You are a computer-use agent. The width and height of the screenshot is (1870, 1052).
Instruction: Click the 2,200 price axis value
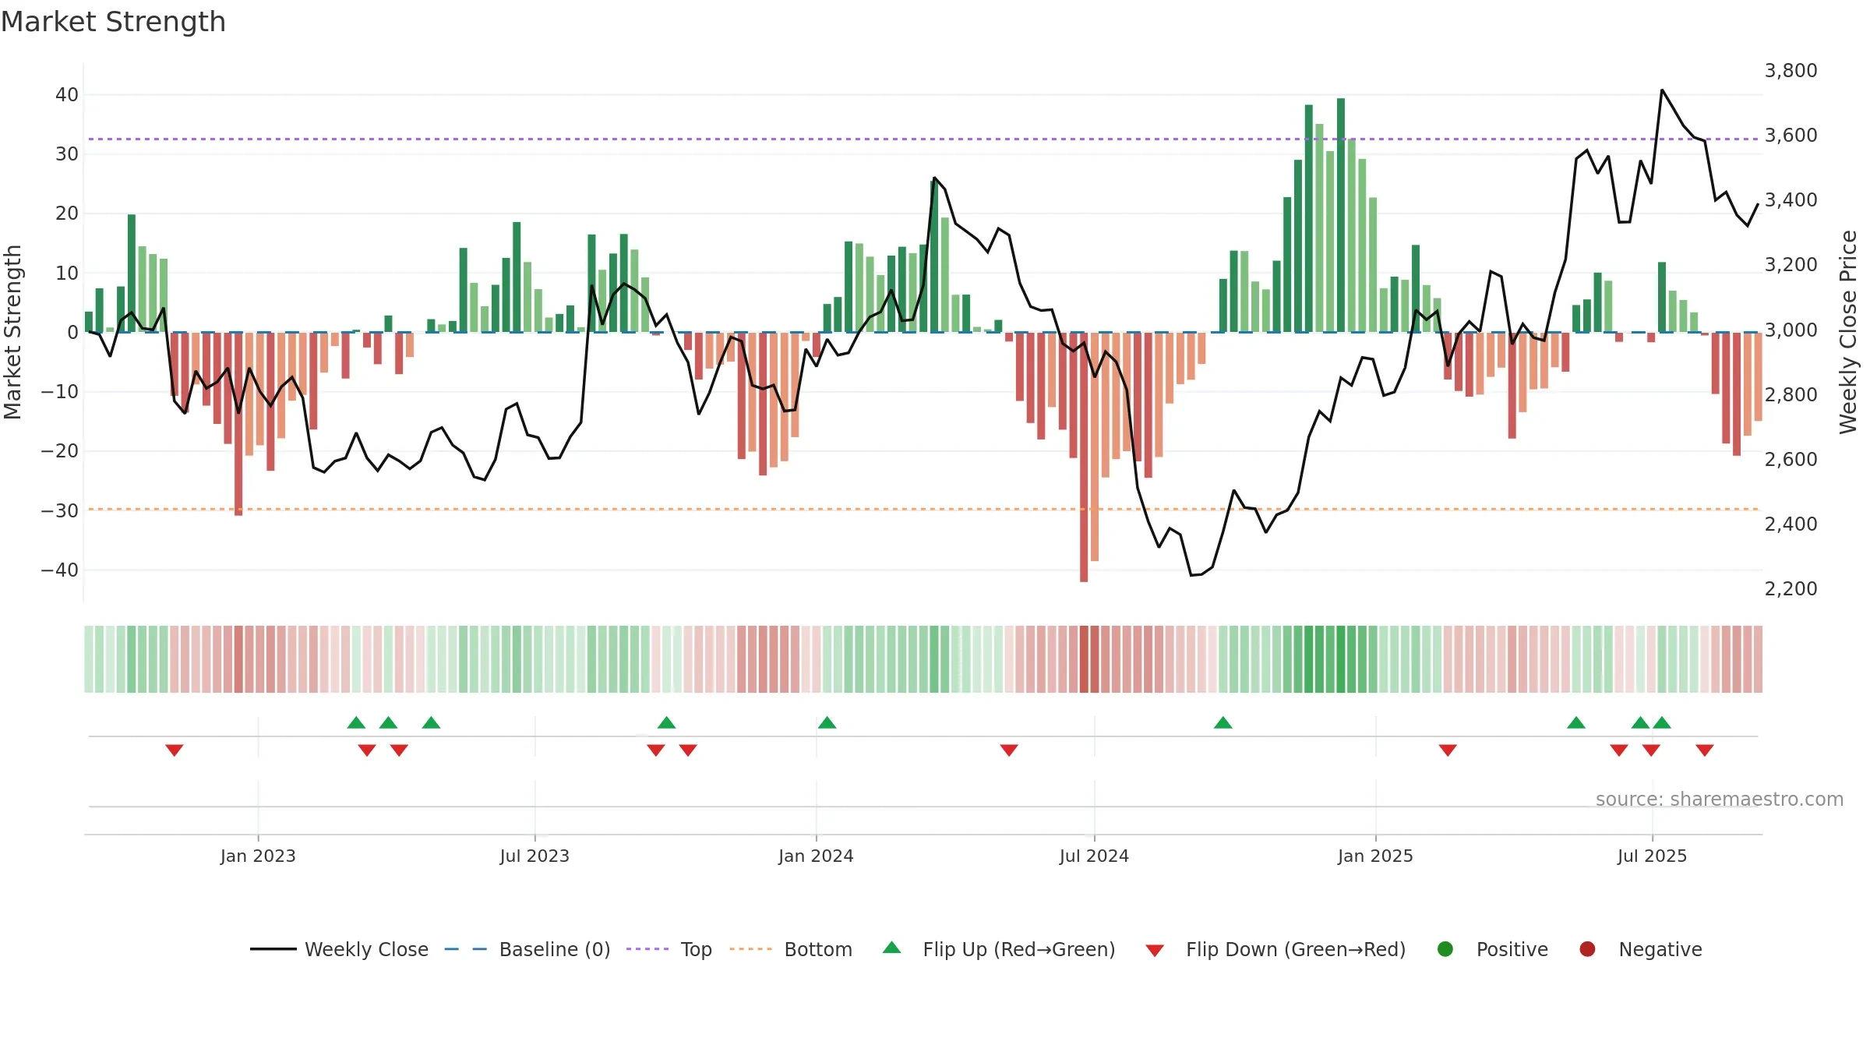tap(1791, 588)
